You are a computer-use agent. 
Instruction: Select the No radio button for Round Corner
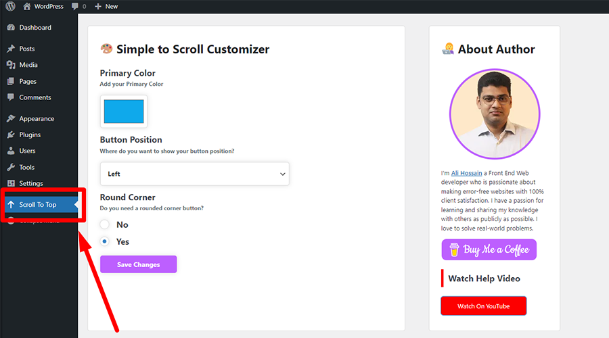[104, 224]
